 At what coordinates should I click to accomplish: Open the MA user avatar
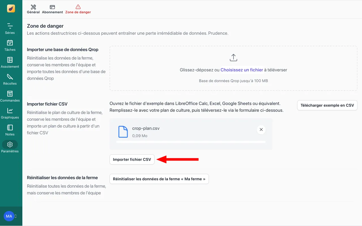pyautogui.click(x=9, y=216)
